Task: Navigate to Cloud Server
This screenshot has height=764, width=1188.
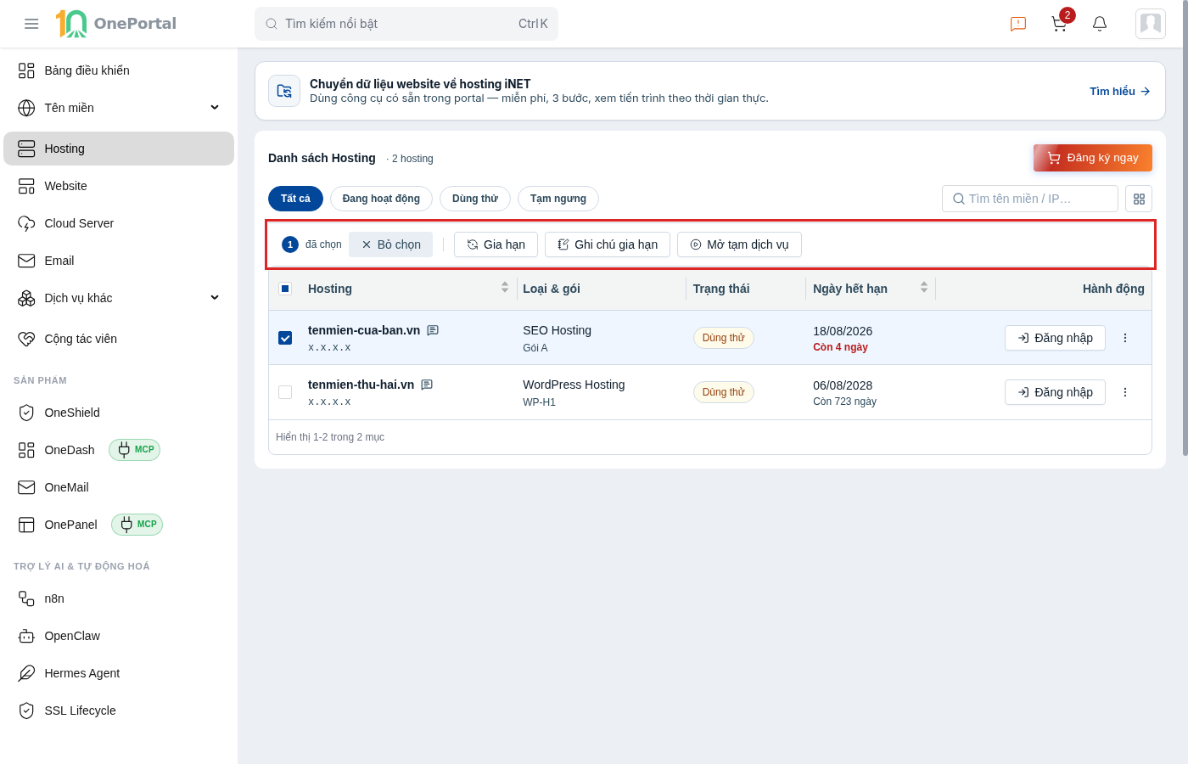Action: coord(119,223)
